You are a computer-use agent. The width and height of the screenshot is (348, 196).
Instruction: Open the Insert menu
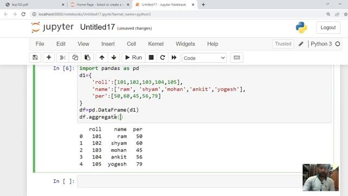[x=108, y=44]
